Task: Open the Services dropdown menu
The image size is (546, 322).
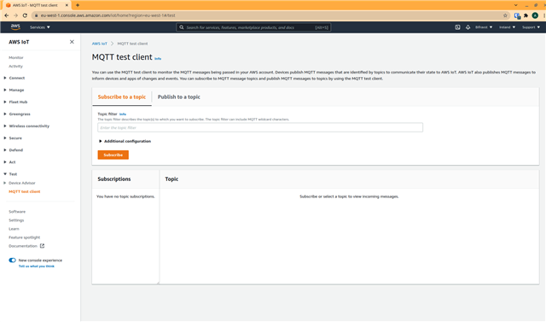Action: coord(40,27)
